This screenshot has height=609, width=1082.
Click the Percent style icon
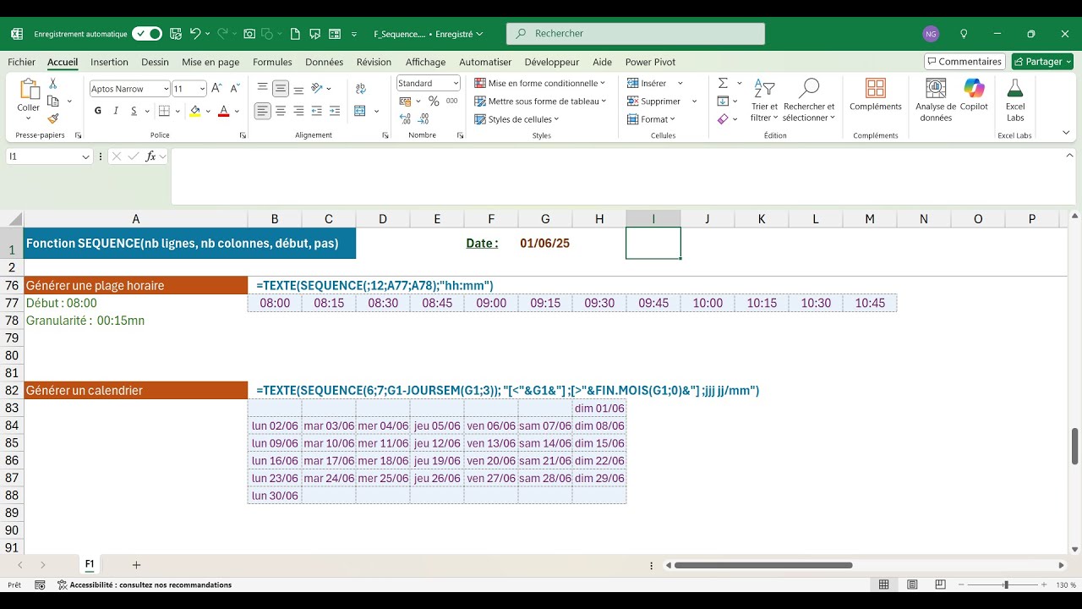click(x=434, y=101)
